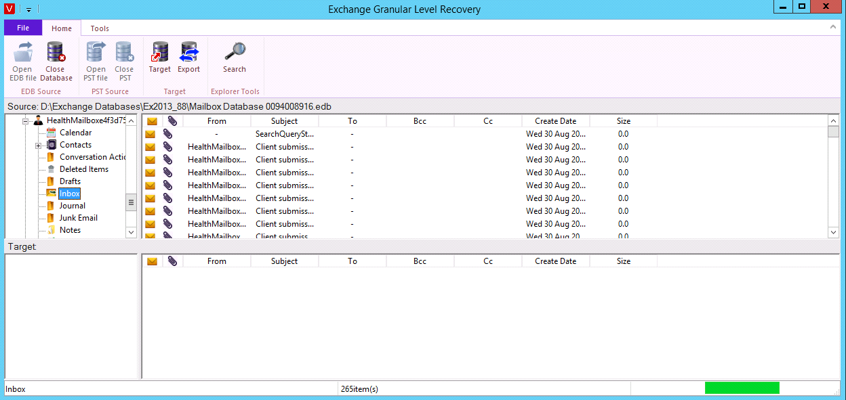The height and width of the screenshot is (400, 846).
Task: Open the Journal folder
Action: point(73,206)
